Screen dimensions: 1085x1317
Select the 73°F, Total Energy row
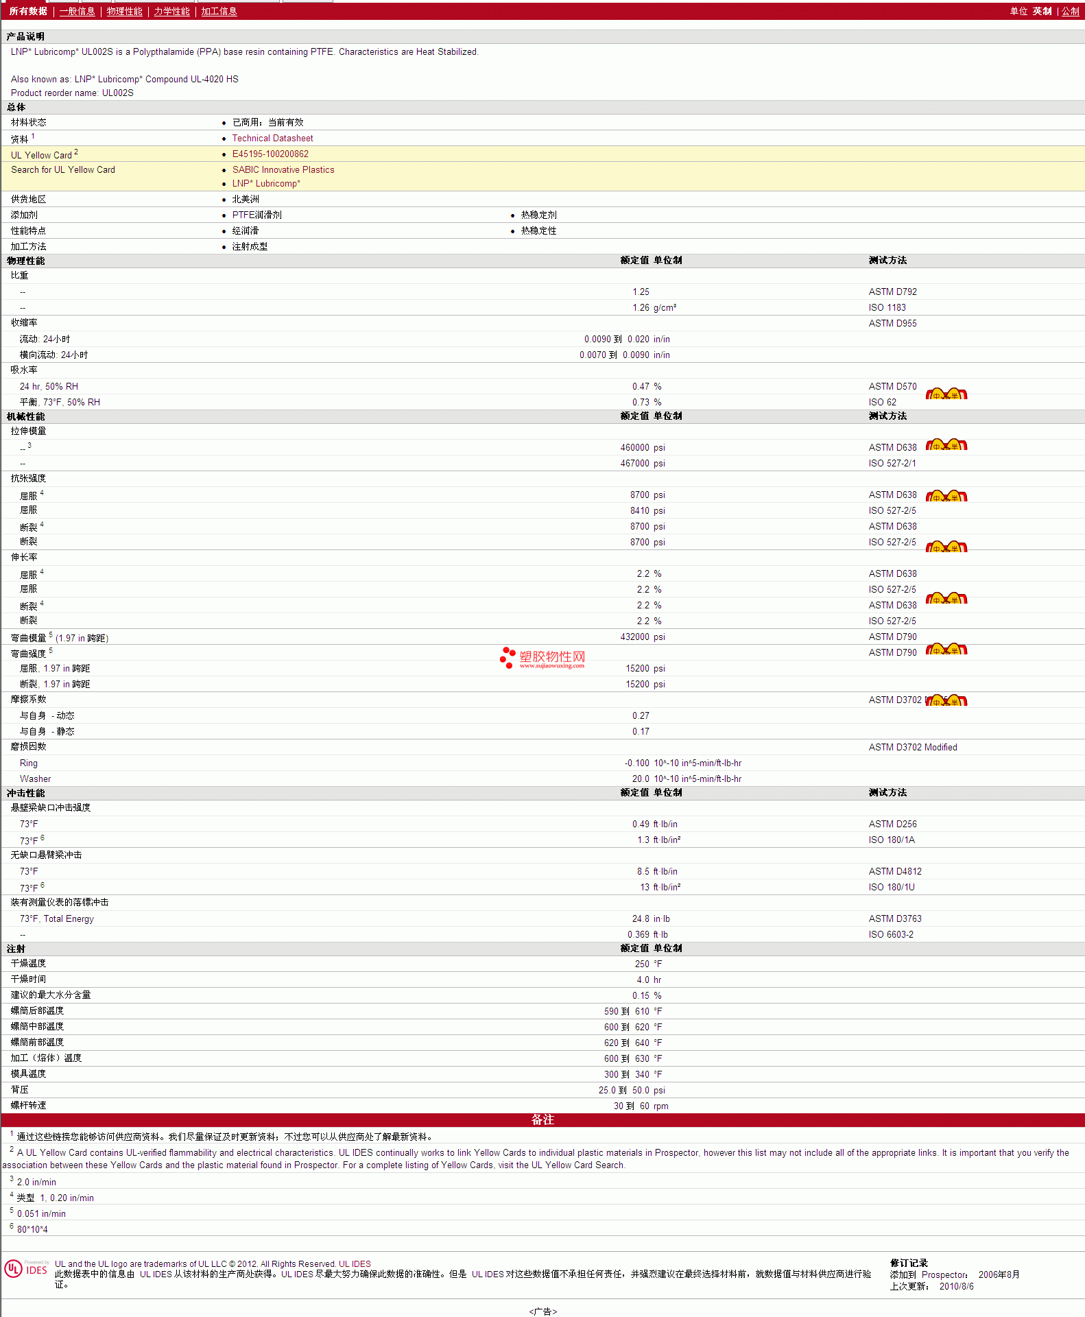tap(542, 918)
